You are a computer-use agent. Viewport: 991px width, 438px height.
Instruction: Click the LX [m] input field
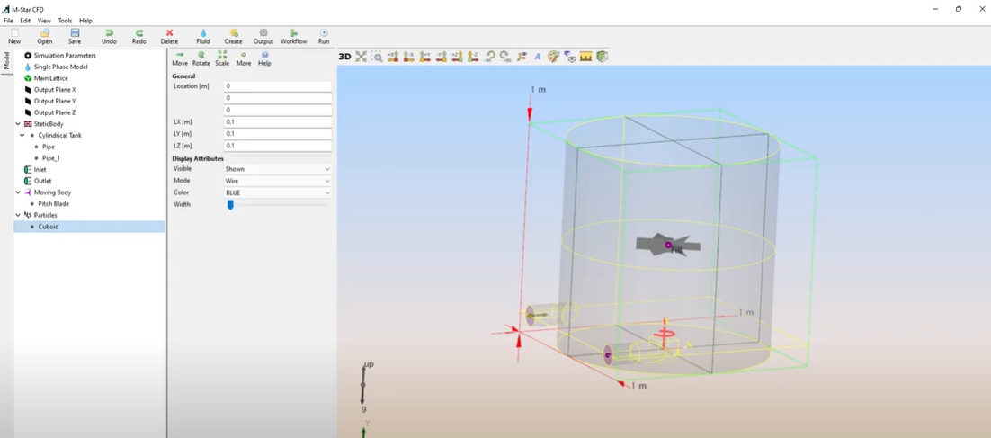click(x=277, y=121)
